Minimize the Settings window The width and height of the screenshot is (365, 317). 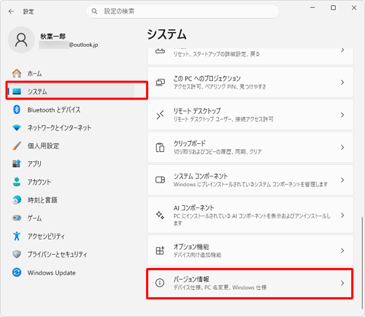click(312, 8)
